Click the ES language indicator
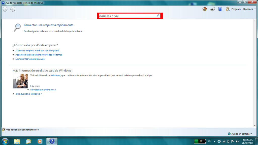This screenshot has width=258, height=145. pyautogui.click(x=209, y=141)
